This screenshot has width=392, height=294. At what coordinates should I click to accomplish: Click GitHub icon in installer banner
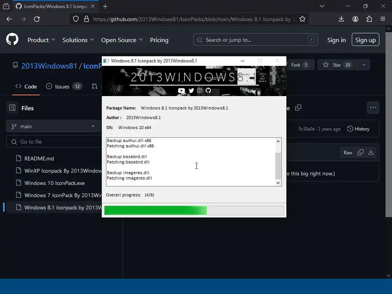(x=208, y=90)
